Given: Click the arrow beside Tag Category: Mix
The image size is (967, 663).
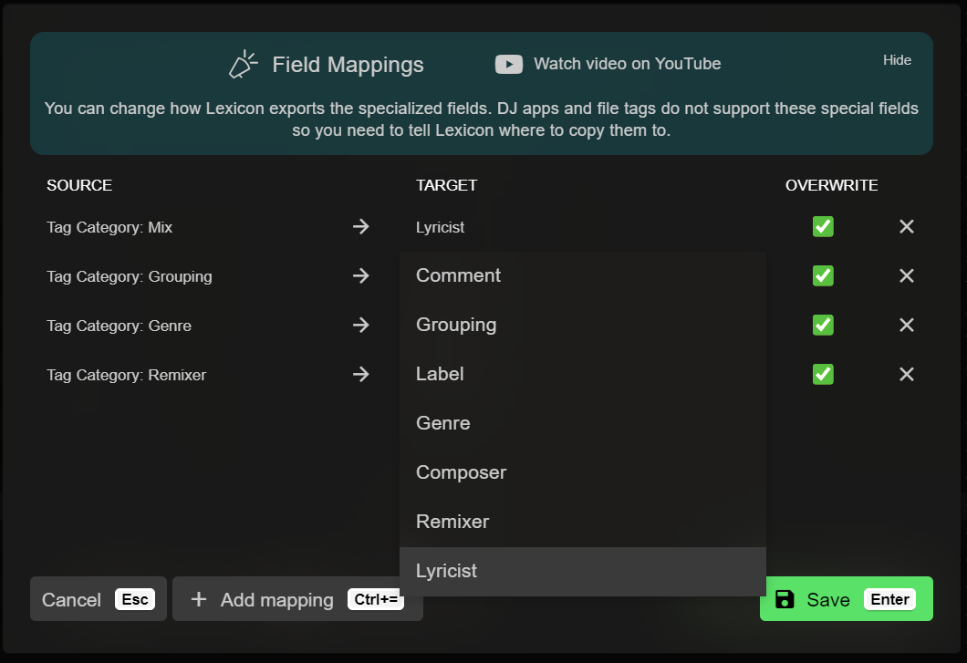Looking at the screenshot, I should tap(361, 227).
